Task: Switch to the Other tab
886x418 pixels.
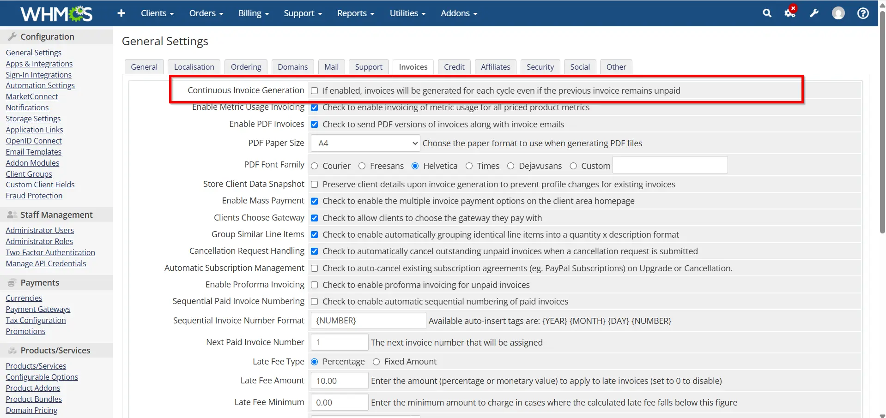Action: point(616,67)
